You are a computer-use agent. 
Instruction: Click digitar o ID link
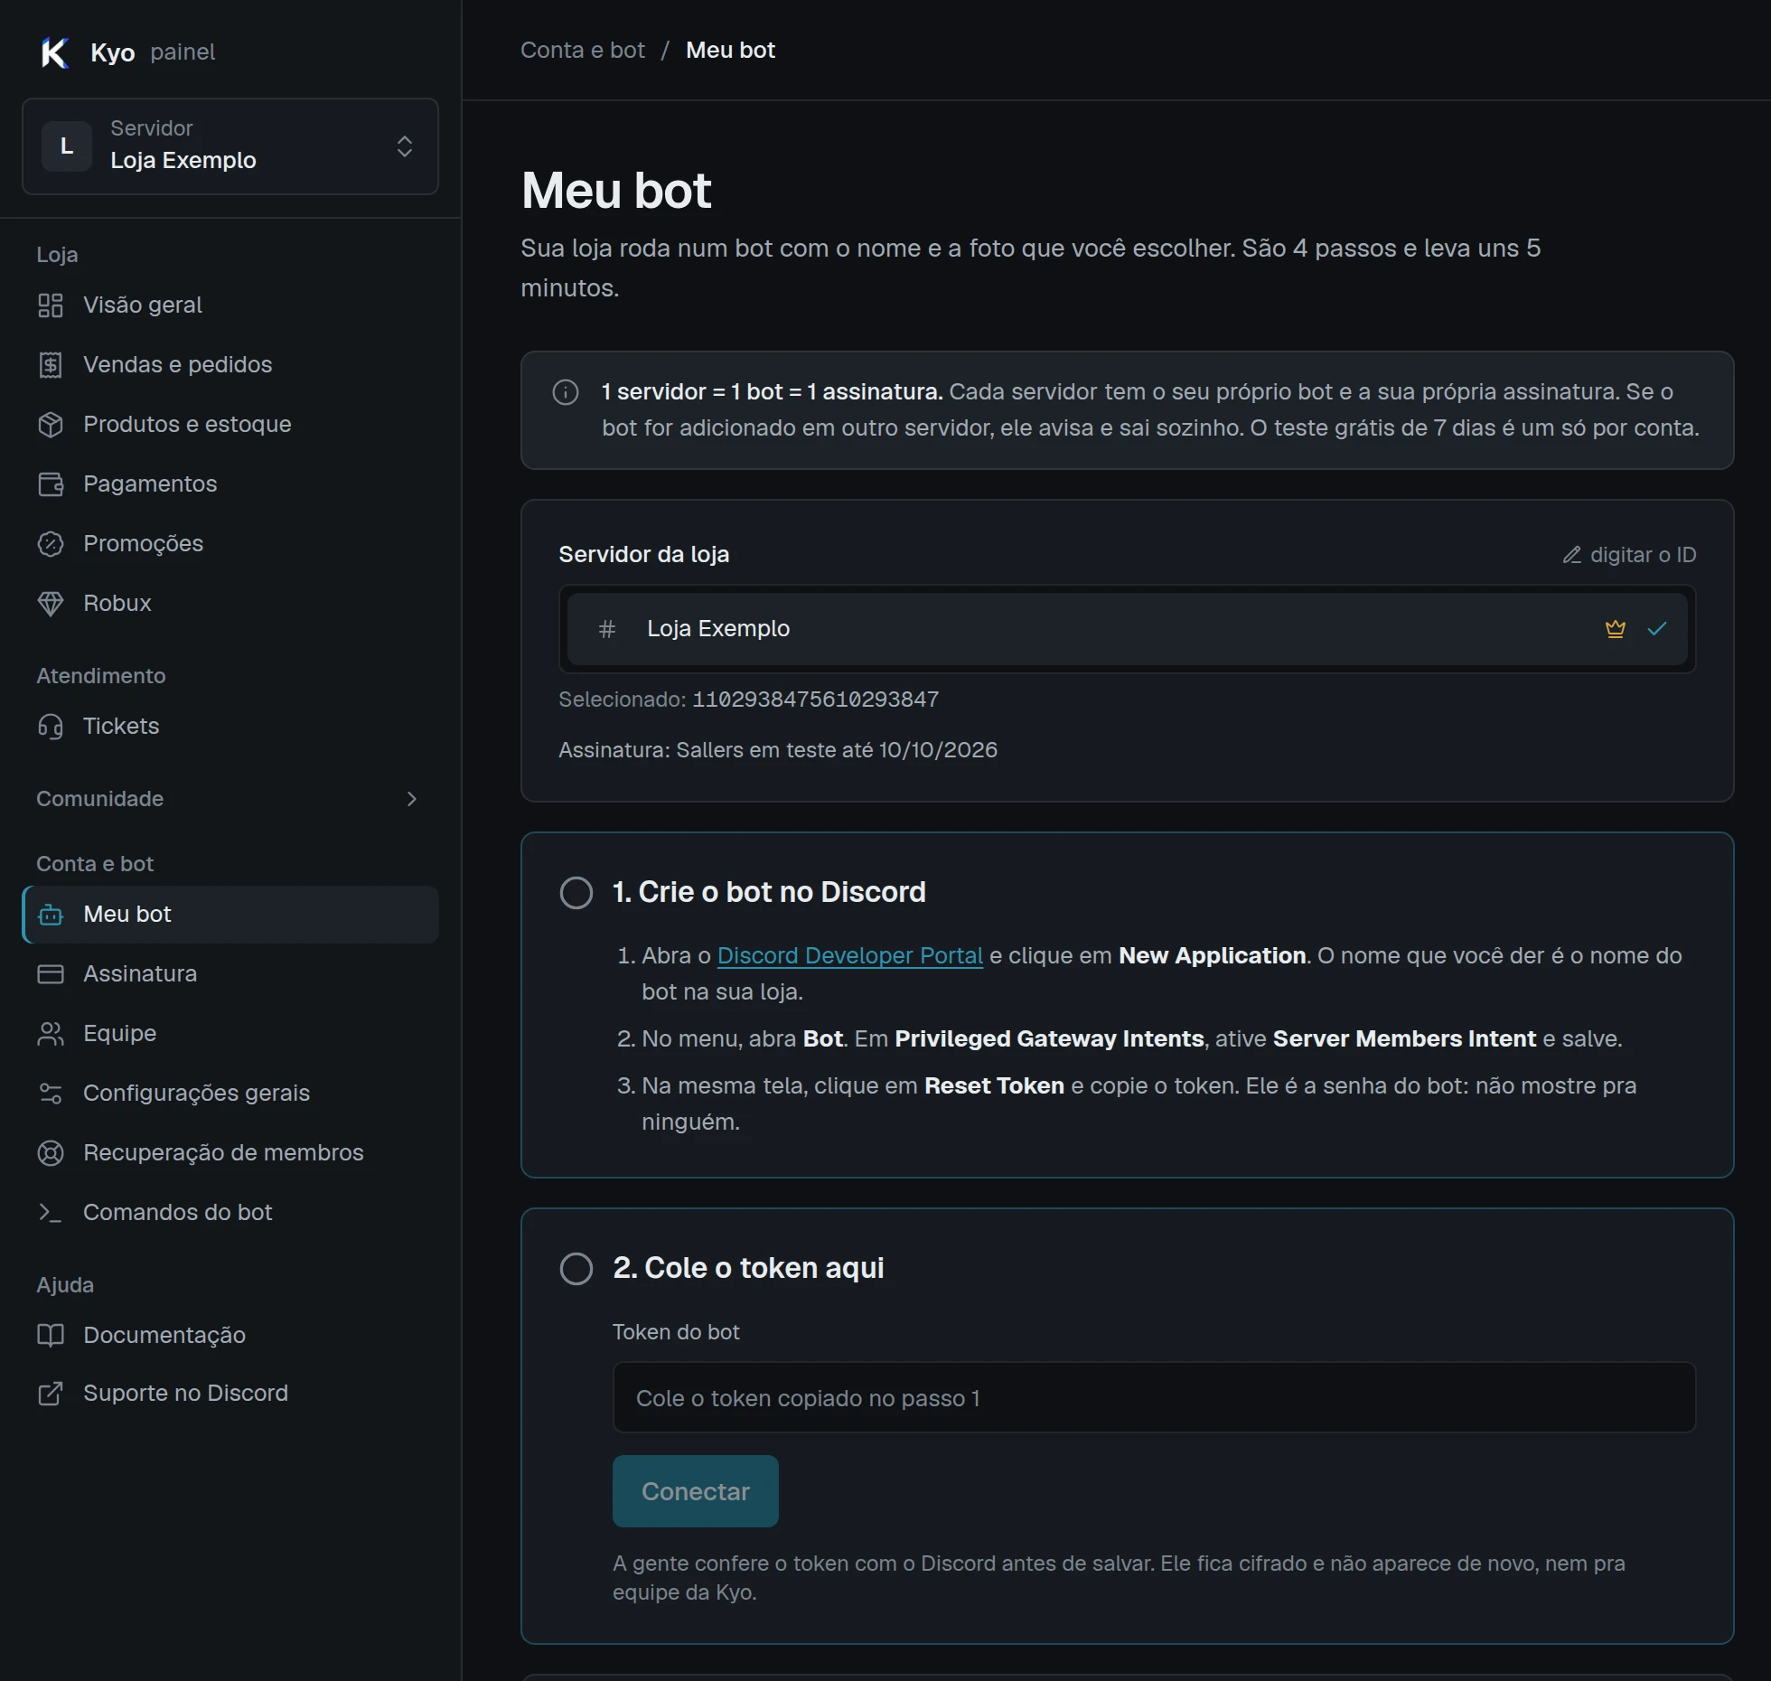[1630, 555]
